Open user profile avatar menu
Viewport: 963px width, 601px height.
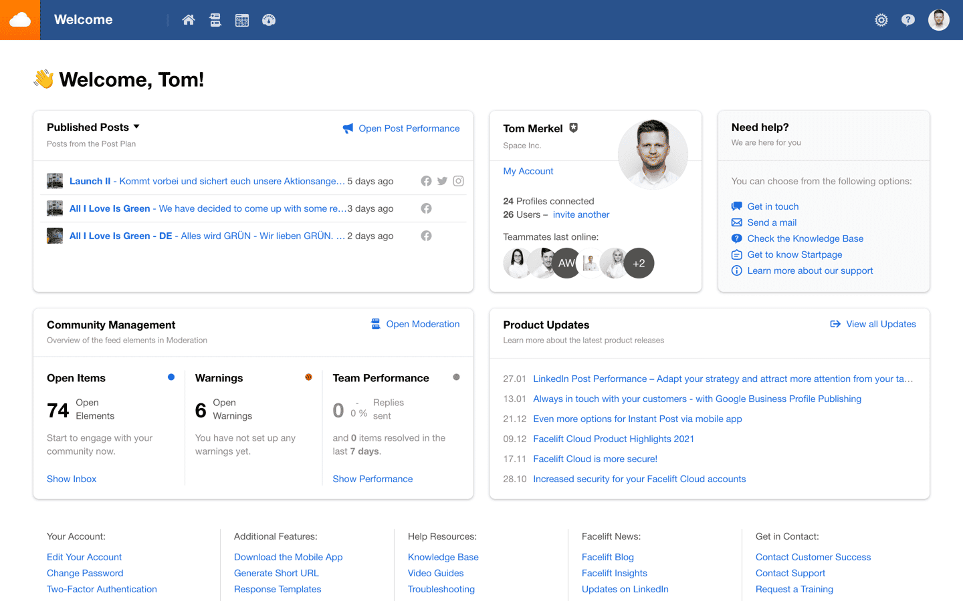coord(938,20)
